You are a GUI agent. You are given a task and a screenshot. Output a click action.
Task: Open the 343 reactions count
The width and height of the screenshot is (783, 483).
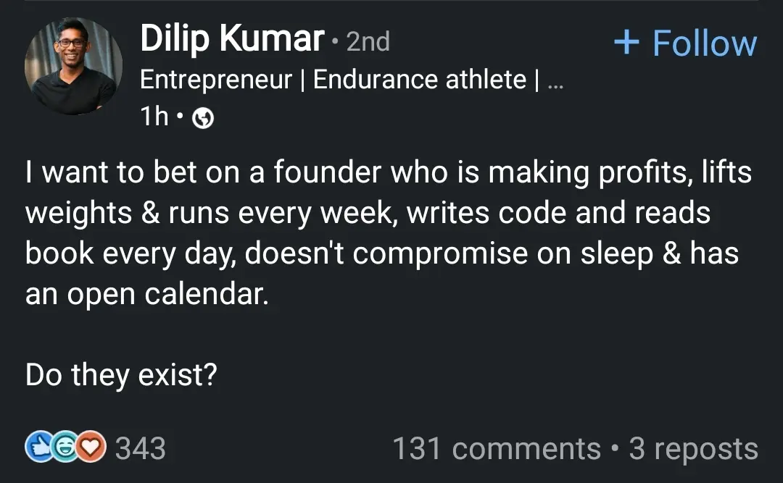click(141, 448)
